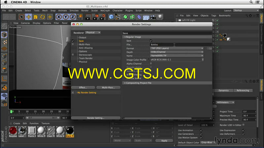Select the Raspberry red material swatch

pos(13,132)
